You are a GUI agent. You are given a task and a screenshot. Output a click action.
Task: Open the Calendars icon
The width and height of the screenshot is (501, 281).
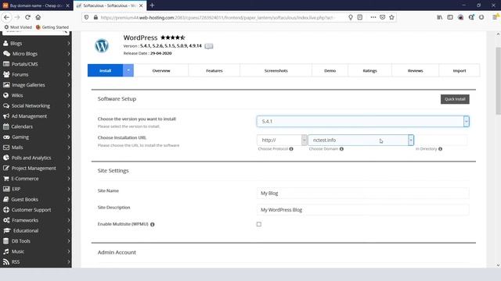(5, 126)
